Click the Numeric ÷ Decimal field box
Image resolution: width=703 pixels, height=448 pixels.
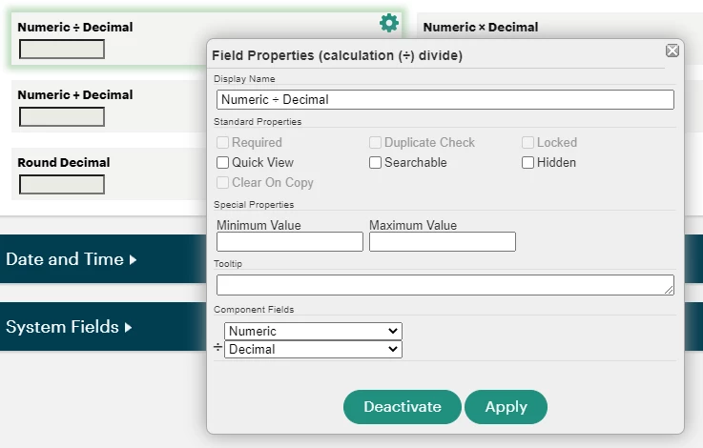[x=62, y=50]
